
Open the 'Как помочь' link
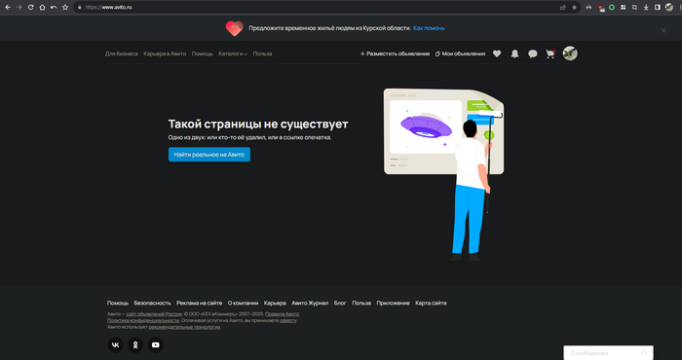click(429, 28)
